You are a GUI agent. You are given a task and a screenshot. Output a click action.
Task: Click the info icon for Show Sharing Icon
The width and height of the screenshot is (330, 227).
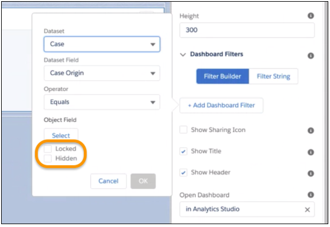[x=310, y=131]
